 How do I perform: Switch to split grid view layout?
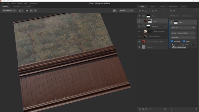(35, 11)
